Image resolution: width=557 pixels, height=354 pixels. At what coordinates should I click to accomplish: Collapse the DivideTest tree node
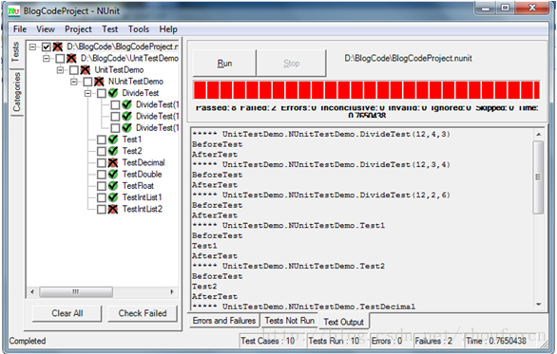point(87,93)
